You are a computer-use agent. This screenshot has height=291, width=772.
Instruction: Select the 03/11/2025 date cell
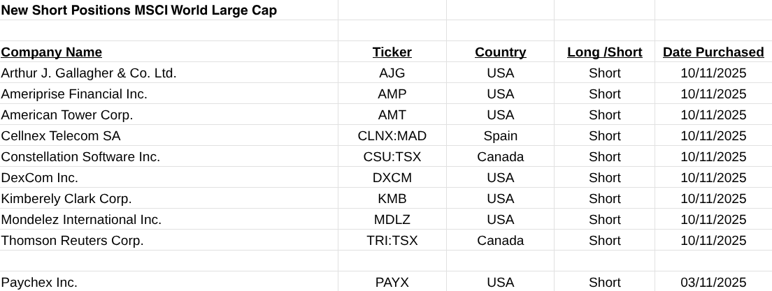(x=713, y=283)
